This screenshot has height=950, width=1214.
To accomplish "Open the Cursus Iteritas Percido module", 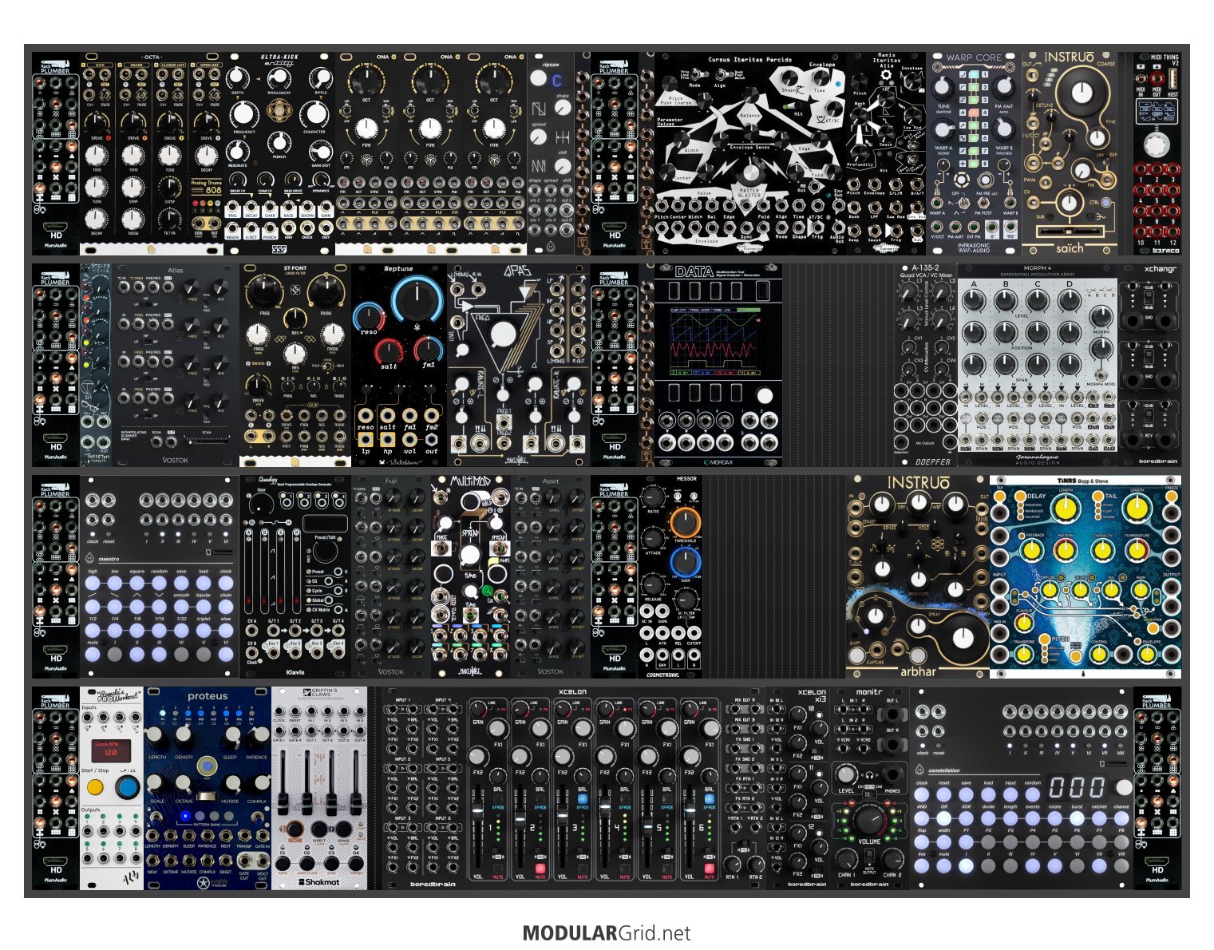I will coord(750,153).
